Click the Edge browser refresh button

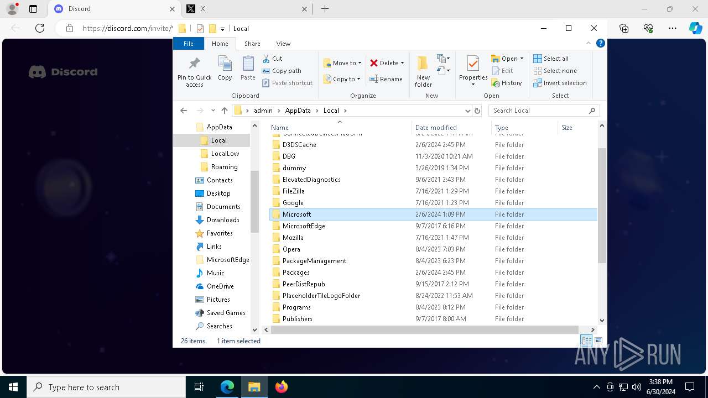40,28
